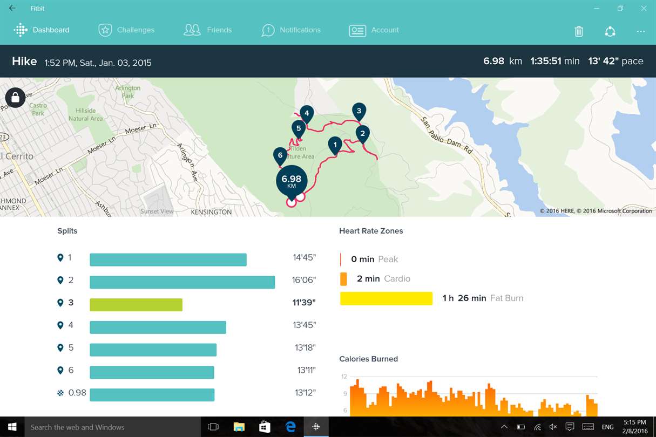Delete this hike with trash icon
The width and height of the screenshot is (656, 437).
pos(579,31)
